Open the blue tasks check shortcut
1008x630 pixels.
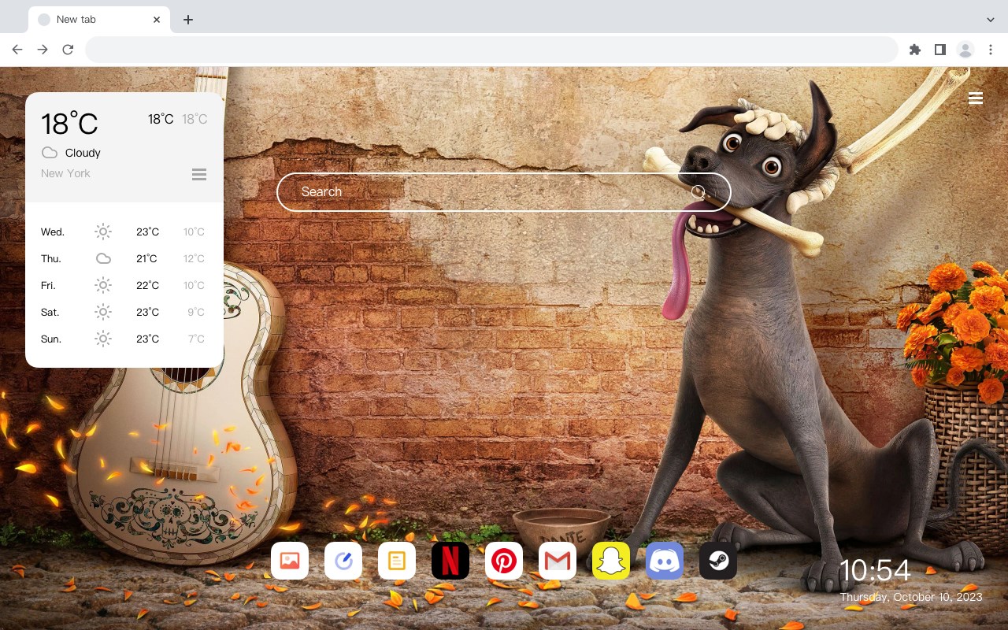(343, 561)
